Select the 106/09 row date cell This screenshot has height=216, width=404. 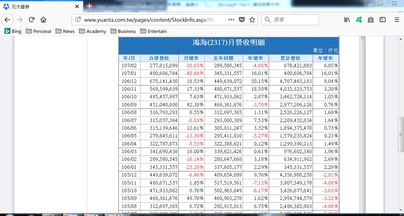click(x=129, y=105)
